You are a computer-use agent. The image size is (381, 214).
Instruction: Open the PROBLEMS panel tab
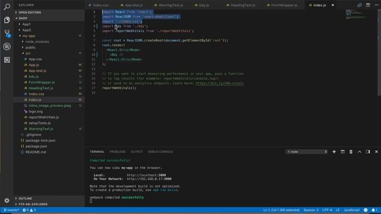[x=118, y=152]
